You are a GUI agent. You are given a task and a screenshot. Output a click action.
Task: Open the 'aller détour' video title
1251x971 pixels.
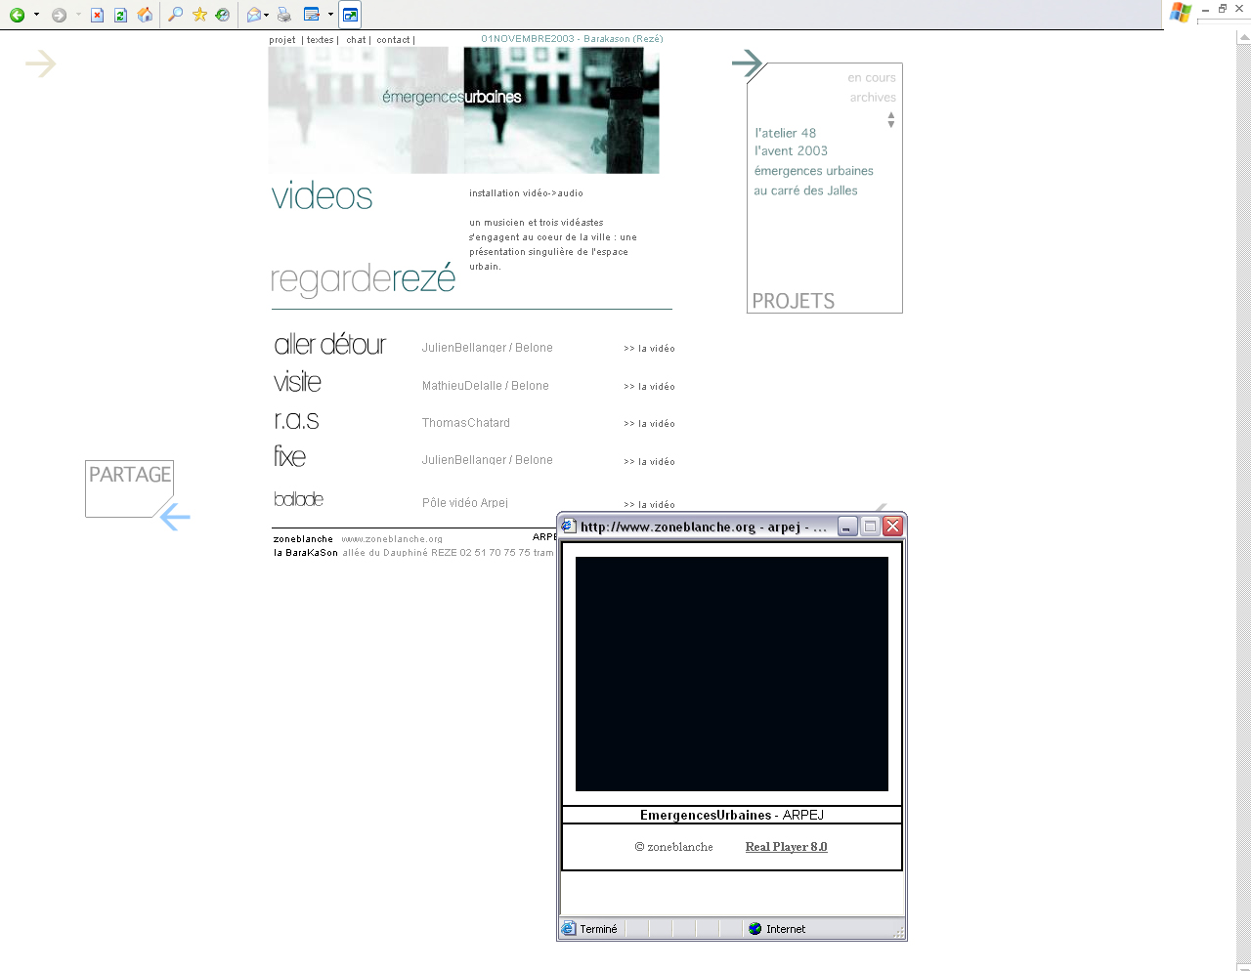[x=329, y=345]
